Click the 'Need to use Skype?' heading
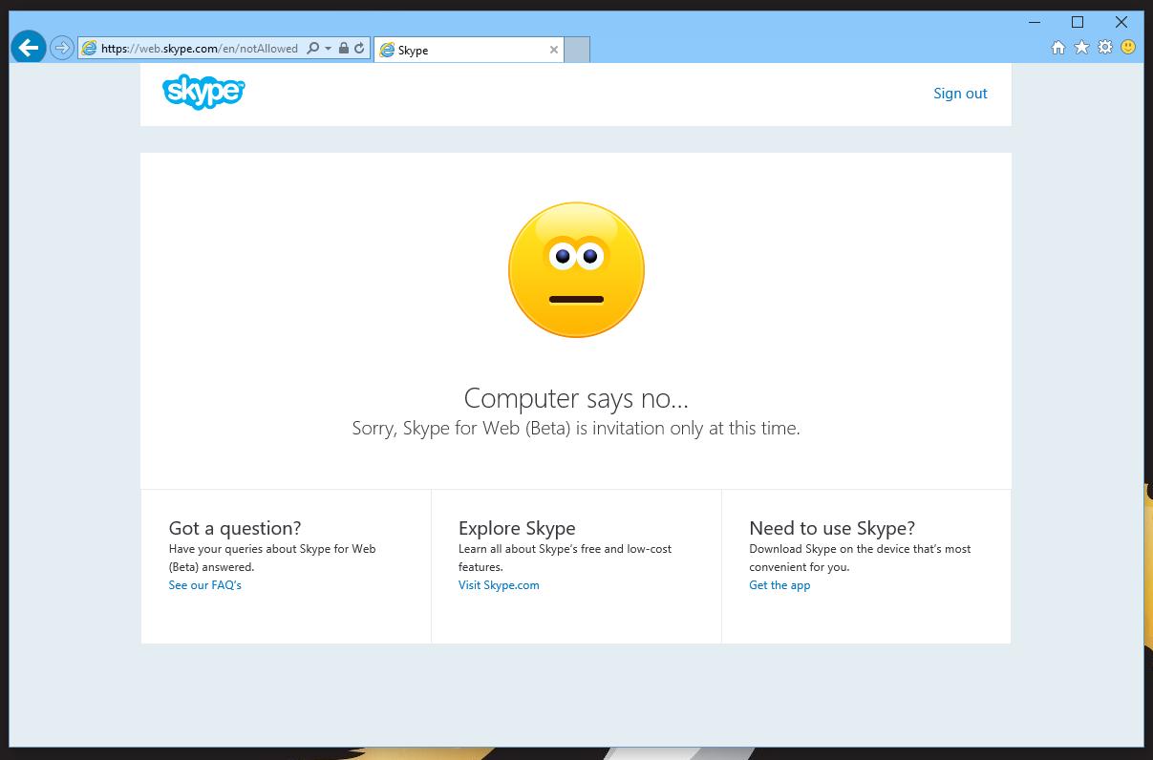The image size is (1153, 760). (832, 528)
